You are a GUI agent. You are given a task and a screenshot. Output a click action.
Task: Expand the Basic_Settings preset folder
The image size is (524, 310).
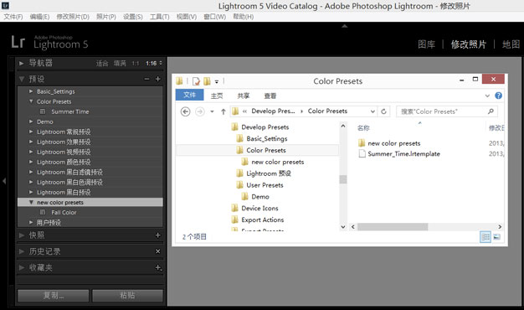coord(31,91)
